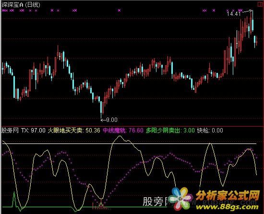The height and width of the screenshot is (214, 264).
Task: Click the magenta marker above chart center
Action: coord(119,11)
